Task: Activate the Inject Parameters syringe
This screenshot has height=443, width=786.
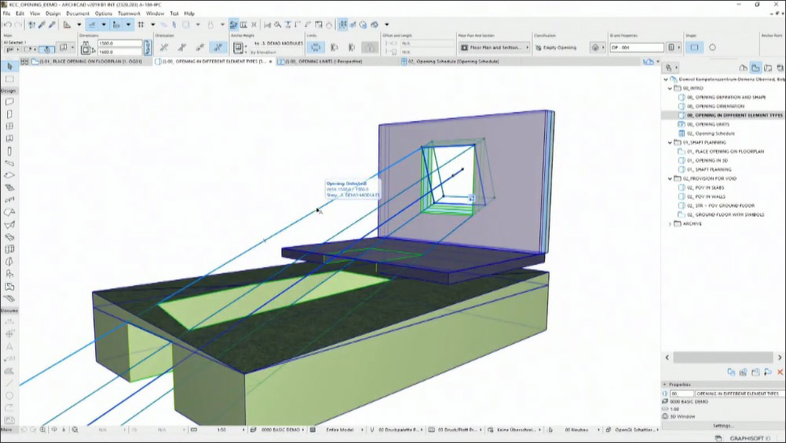Action: 52,24
